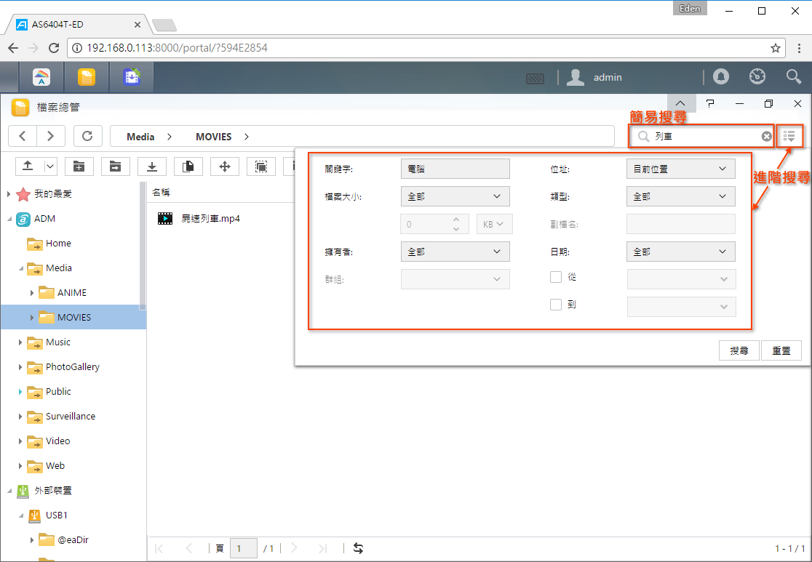Click the simple search field containing 列車

click(x=701, y=136)
